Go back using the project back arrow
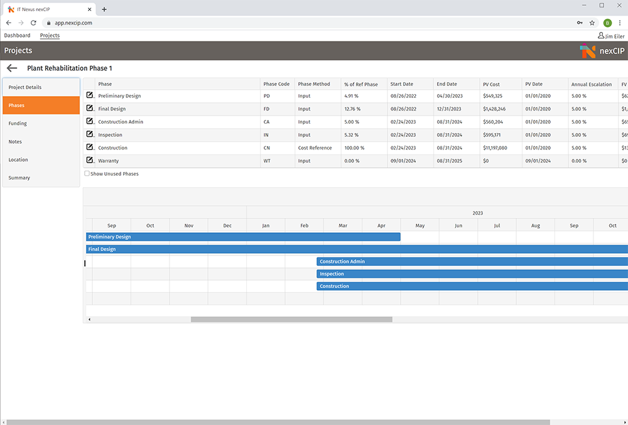628x425 pixels. point(12,68)
